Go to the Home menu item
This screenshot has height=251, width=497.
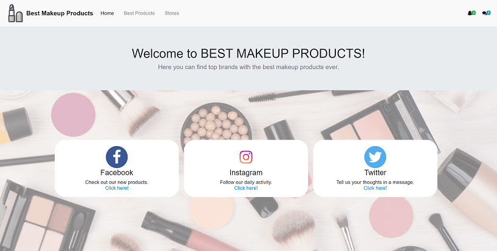[107, 13]
